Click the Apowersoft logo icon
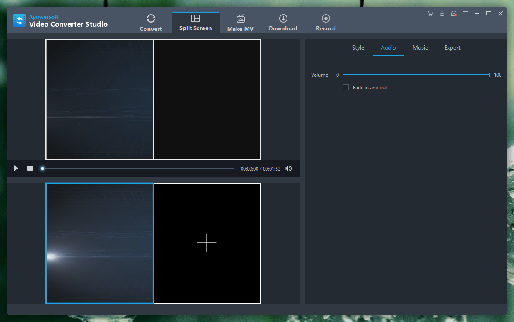This screenshot has width=514, height=322. (x=20, y=21)
